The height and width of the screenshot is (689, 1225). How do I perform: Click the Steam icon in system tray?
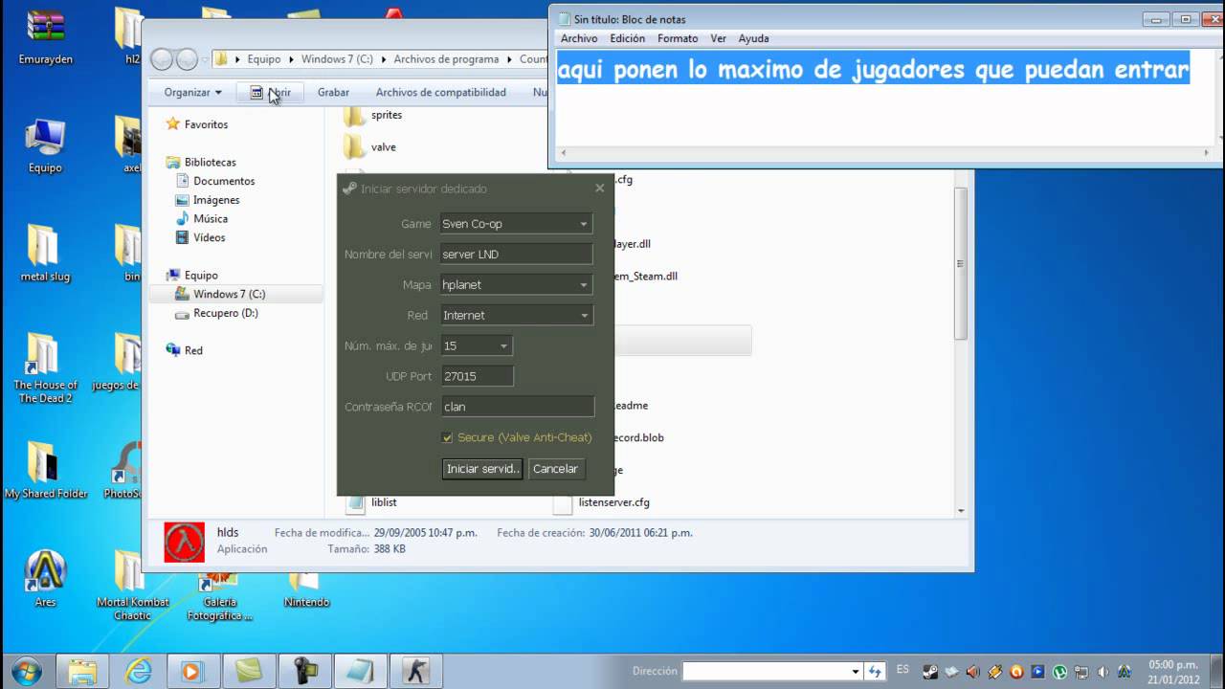pyautogui.click(x=930, y=672)
